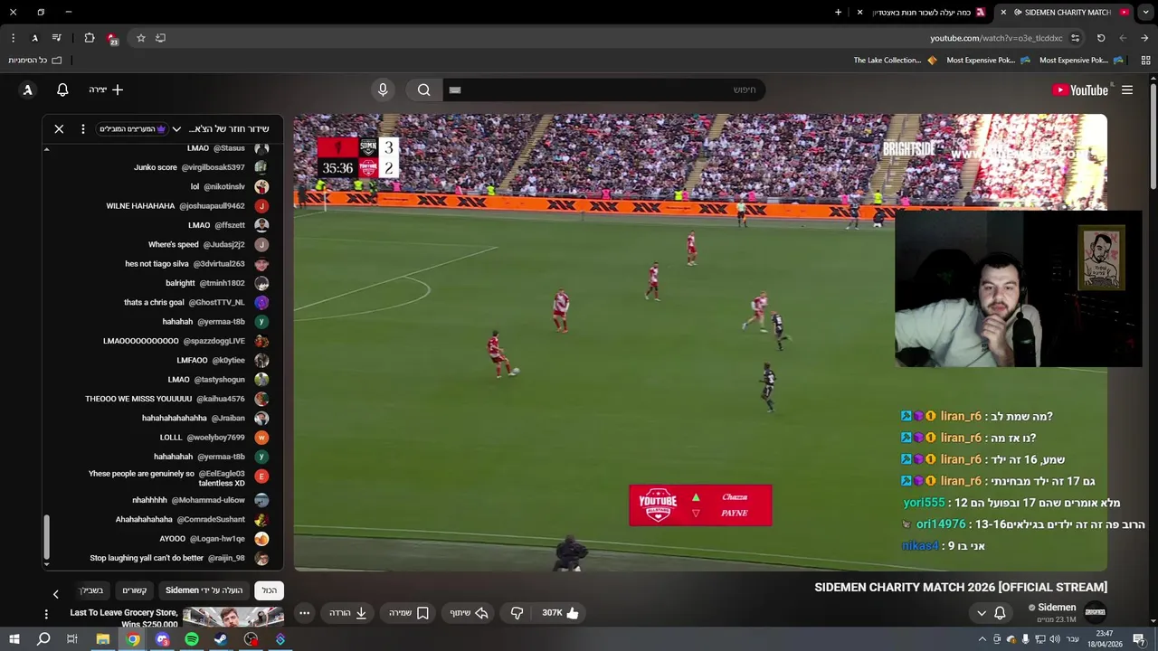Open the YouTube account avatar menu
1158x651 pixels.
(x=28, y=90)
